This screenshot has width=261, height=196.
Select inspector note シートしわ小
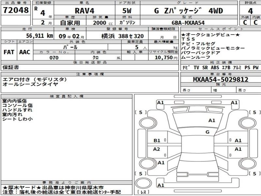pos(17,119)
